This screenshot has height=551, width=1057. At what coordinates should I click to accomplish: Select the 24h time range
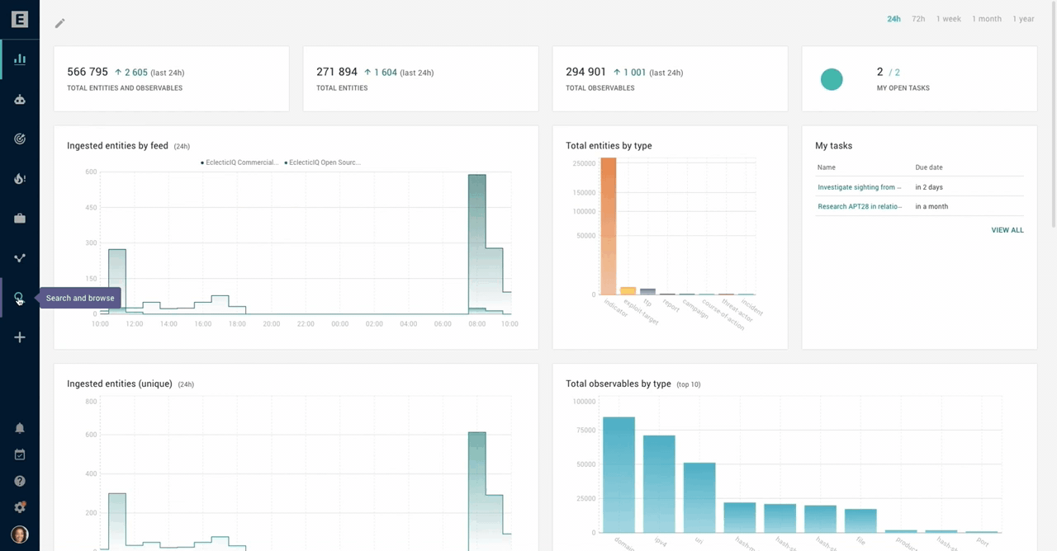click(893, 19)
